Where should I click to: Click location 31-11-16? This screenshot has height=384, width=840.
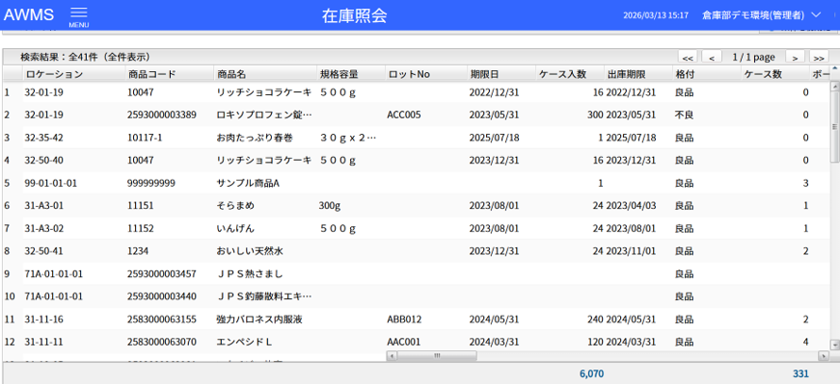(x=44, y=320)
